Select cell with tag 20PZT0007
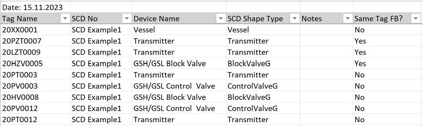423x126 pixels. pos(35,41)
